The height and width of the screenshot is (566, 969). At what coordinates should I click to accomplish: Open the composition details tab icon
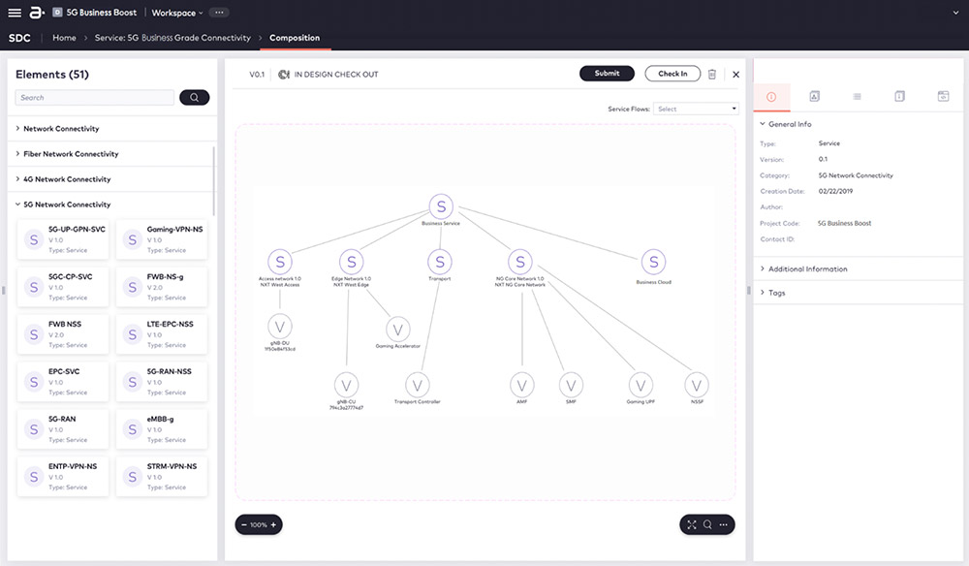pyautogui.click(x=815, y=96)
